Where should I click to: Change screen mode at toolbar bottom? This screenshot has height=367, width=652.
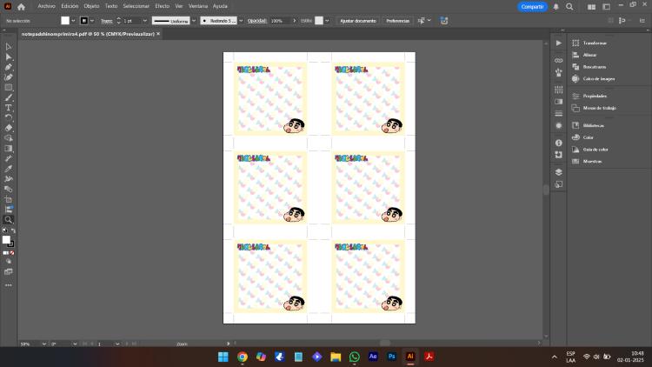click(9, 271)
